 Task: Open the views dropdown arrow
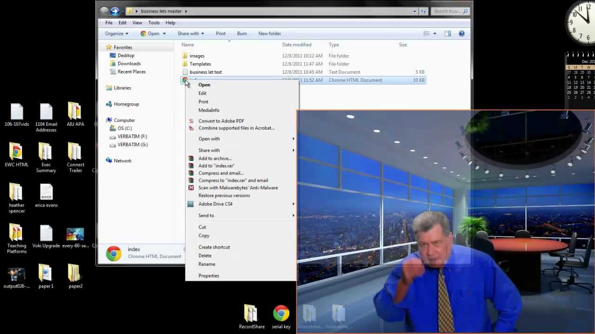[x=435, y=33]
